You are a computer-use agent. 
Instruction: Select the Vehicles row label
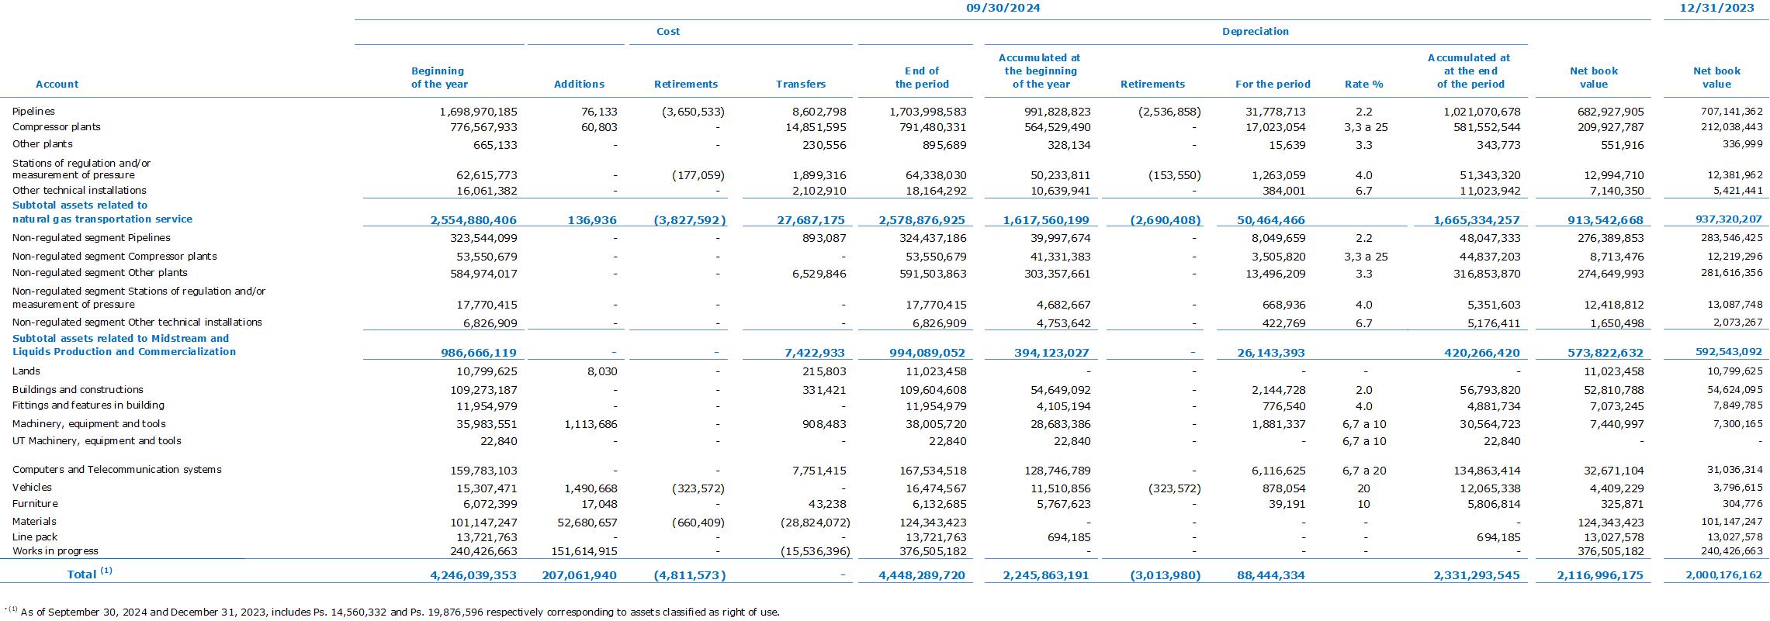pos(32,488)
